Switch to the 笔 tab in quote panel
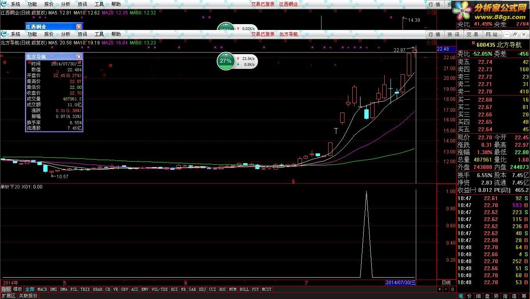 pos(461,296)
